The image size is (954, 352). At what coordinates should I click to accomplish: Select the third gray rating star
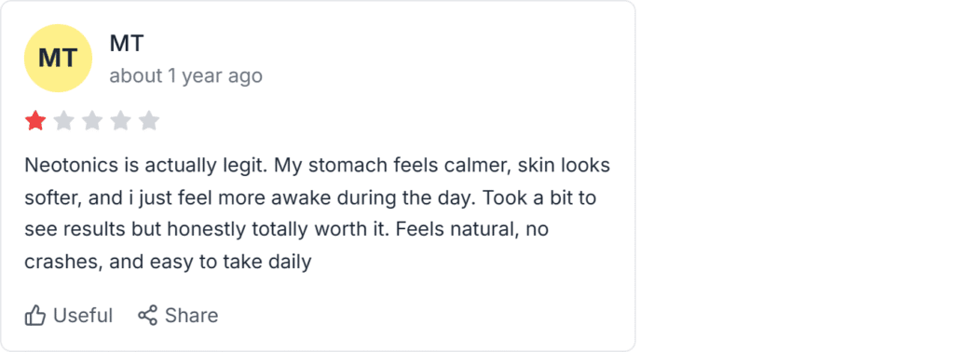pyautogui.click(x=92, y=121)
